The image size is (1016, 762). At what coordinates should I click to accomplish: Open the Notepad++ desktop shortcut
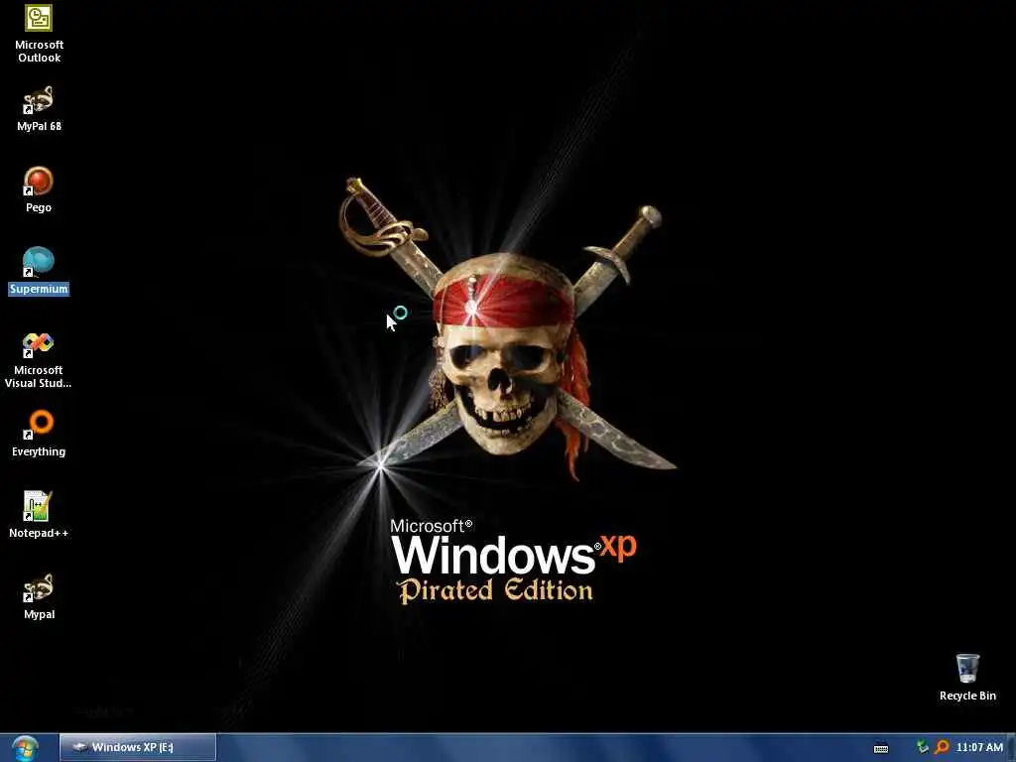tap(39, 515)
